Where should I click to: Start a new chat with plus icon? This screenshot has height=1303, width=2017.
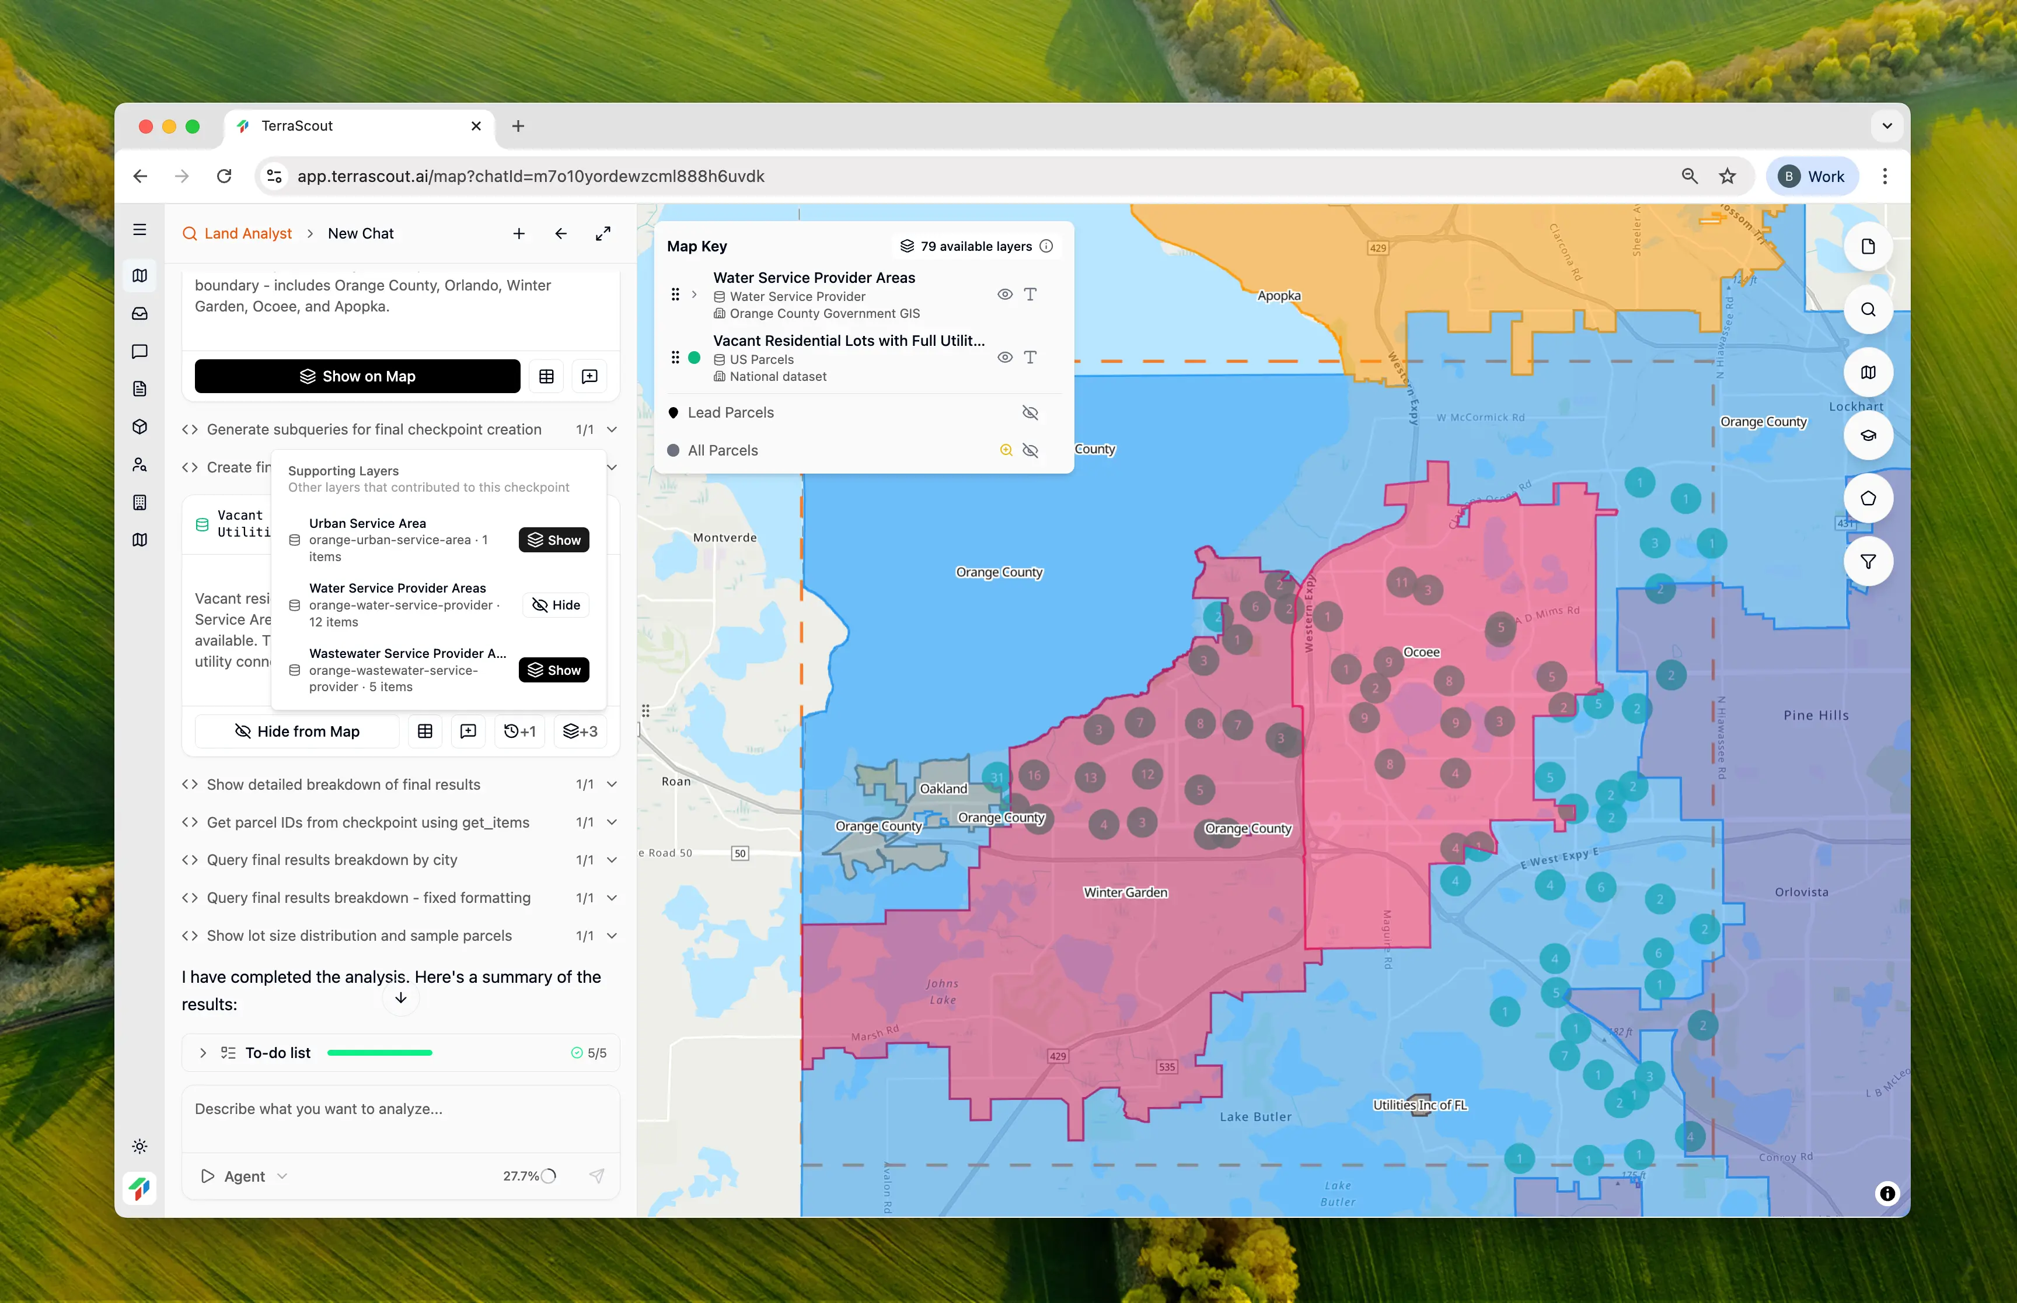519,233
